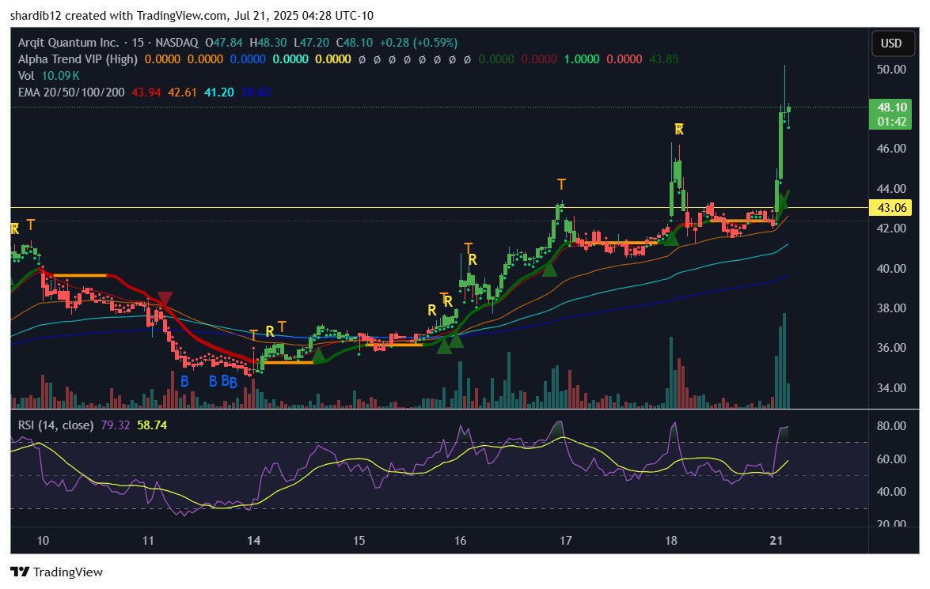This screenshot has width=930, height=589.
Task: Click the RSI (14, close) indicator label
Action: pyautogui.click(x=55, y=425)
